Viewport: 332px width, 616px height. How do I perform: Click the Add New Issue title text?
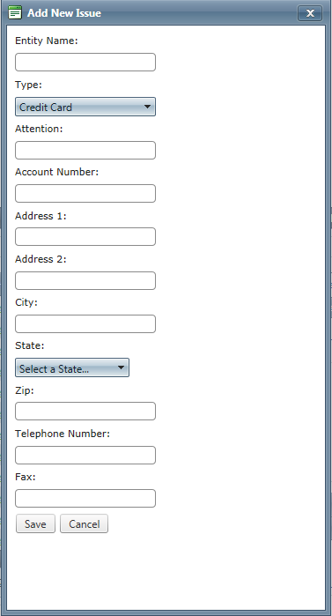pos(64,13)
